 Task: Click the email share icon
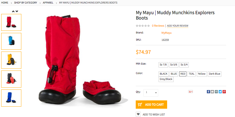tap(212, 92)
